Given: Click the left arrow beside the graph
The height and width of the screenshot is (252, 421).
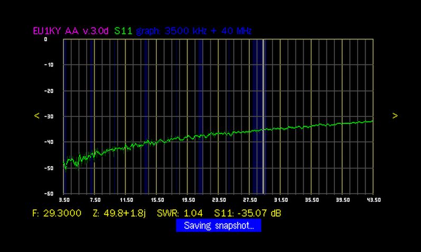Looking at the screenshot, I should pyautogui.click(x=36, y=116).
